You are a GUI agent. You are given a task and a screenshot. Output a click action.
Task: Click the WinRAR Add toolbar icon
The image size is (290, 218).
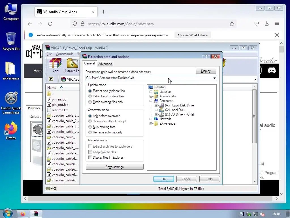pos(55,65)
